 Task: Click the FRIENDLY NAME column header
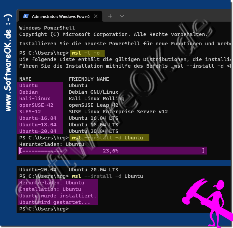[89, 79]
